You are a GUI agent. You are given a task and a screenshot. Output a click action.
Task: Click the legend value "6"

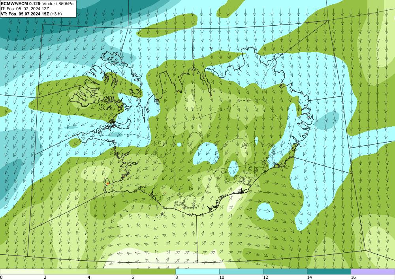tap(133, 277)
